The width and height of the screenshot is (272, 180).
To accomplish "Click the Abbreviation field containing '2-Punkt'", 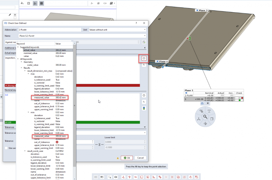I will pyautogui.click(x=49, y=30).
